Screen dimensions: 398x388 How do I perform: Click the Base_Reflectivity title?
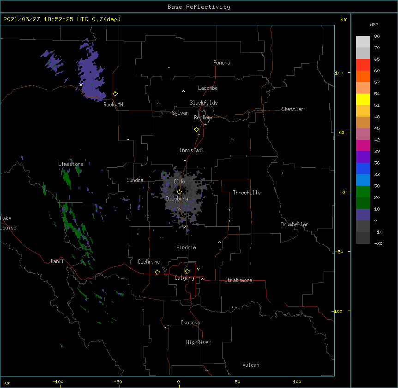(199, 7)
